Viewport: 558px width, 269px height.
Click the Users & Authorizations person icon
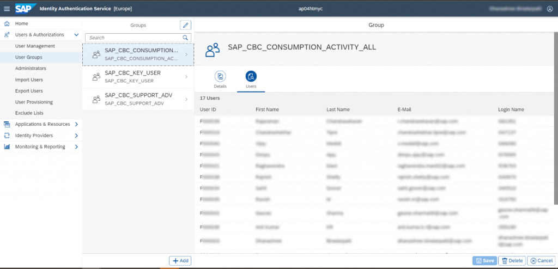coord(7,34)
